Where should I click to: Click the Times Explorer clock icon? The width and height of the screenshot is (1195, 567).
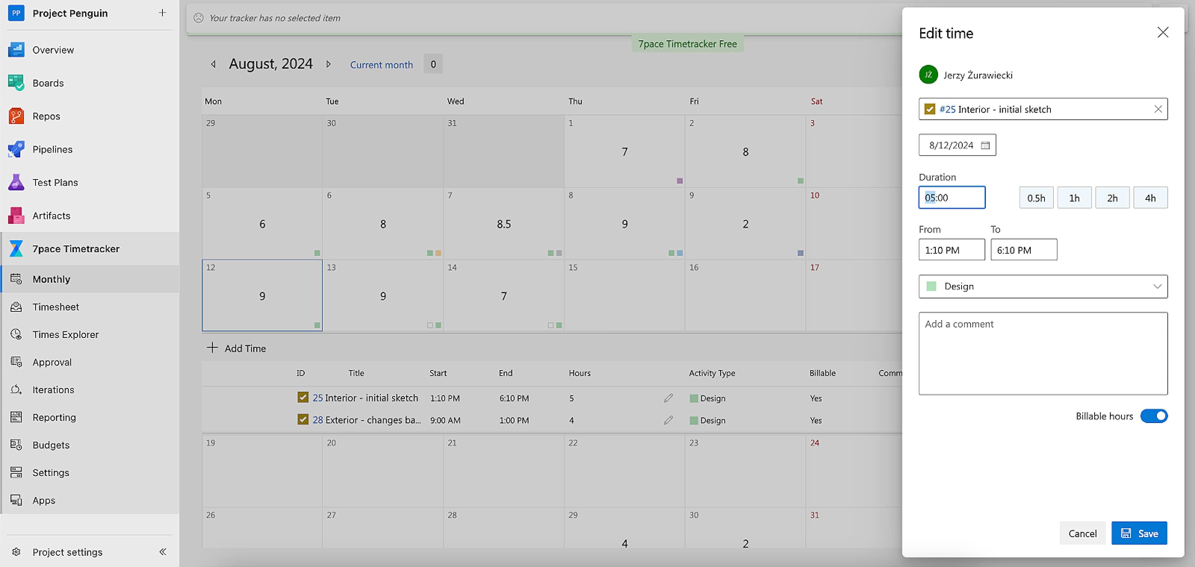point(16,334)
